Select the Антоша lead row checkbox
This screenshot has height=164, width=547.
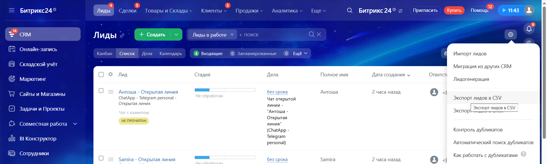pyautogui.click(x=101, y=91)
